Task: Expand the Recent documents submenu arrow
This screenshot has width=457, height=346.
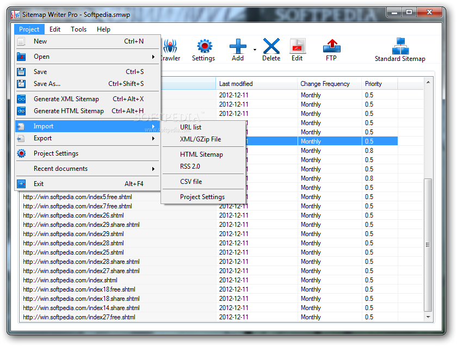Action: (153, 169)
